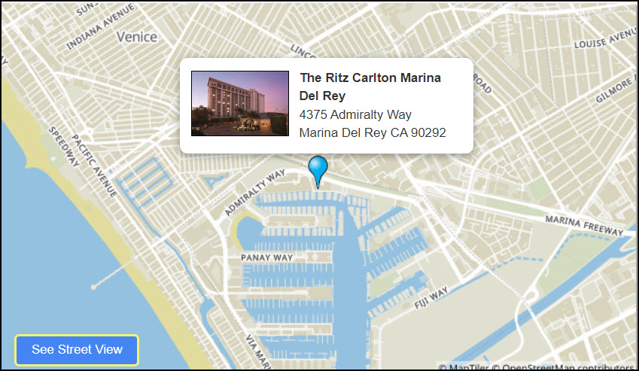Click the Venice neighborhood label
This screenshot has width=639, height=371.
point(137,37)
